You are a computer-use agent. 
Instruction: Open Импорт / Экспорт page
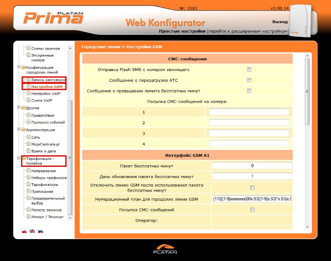(47, 217)
